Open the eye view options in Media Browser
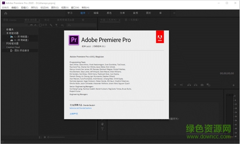 (x=62, y=25)
